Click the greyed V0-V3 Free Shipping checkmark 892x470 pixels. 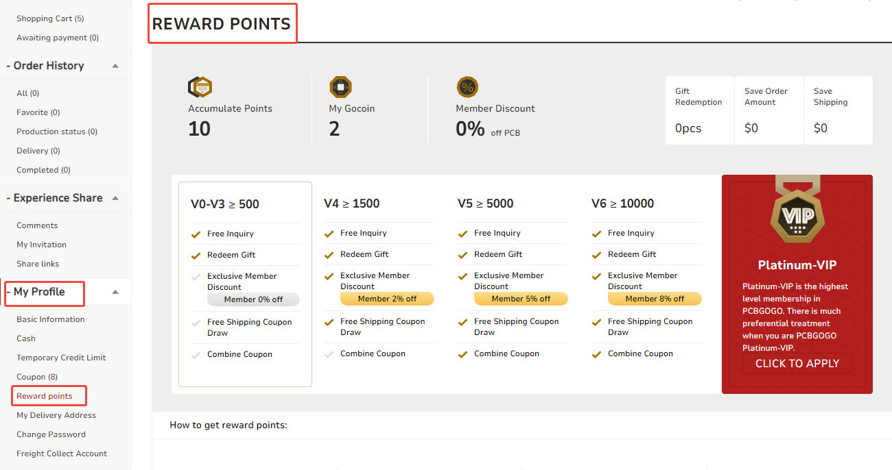click(196, 323)
